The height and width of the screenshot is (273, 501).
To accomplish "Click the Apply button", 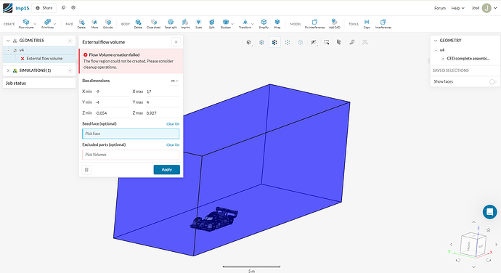I will (x=166, y=170).
